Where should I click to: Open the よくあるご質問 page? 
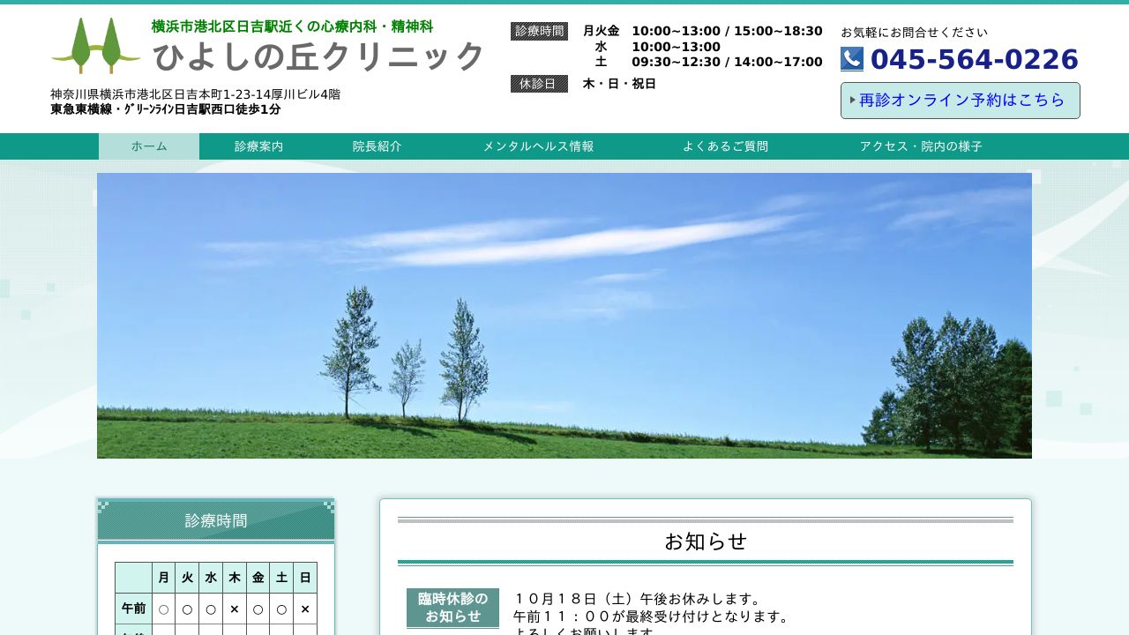[x=725, y=146]
